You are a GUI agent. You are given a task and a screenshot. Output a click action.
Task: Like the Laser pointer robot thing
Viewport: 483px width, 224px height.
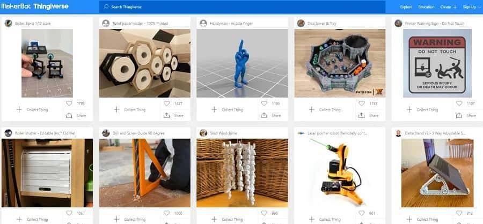click(x=362, y=213)
